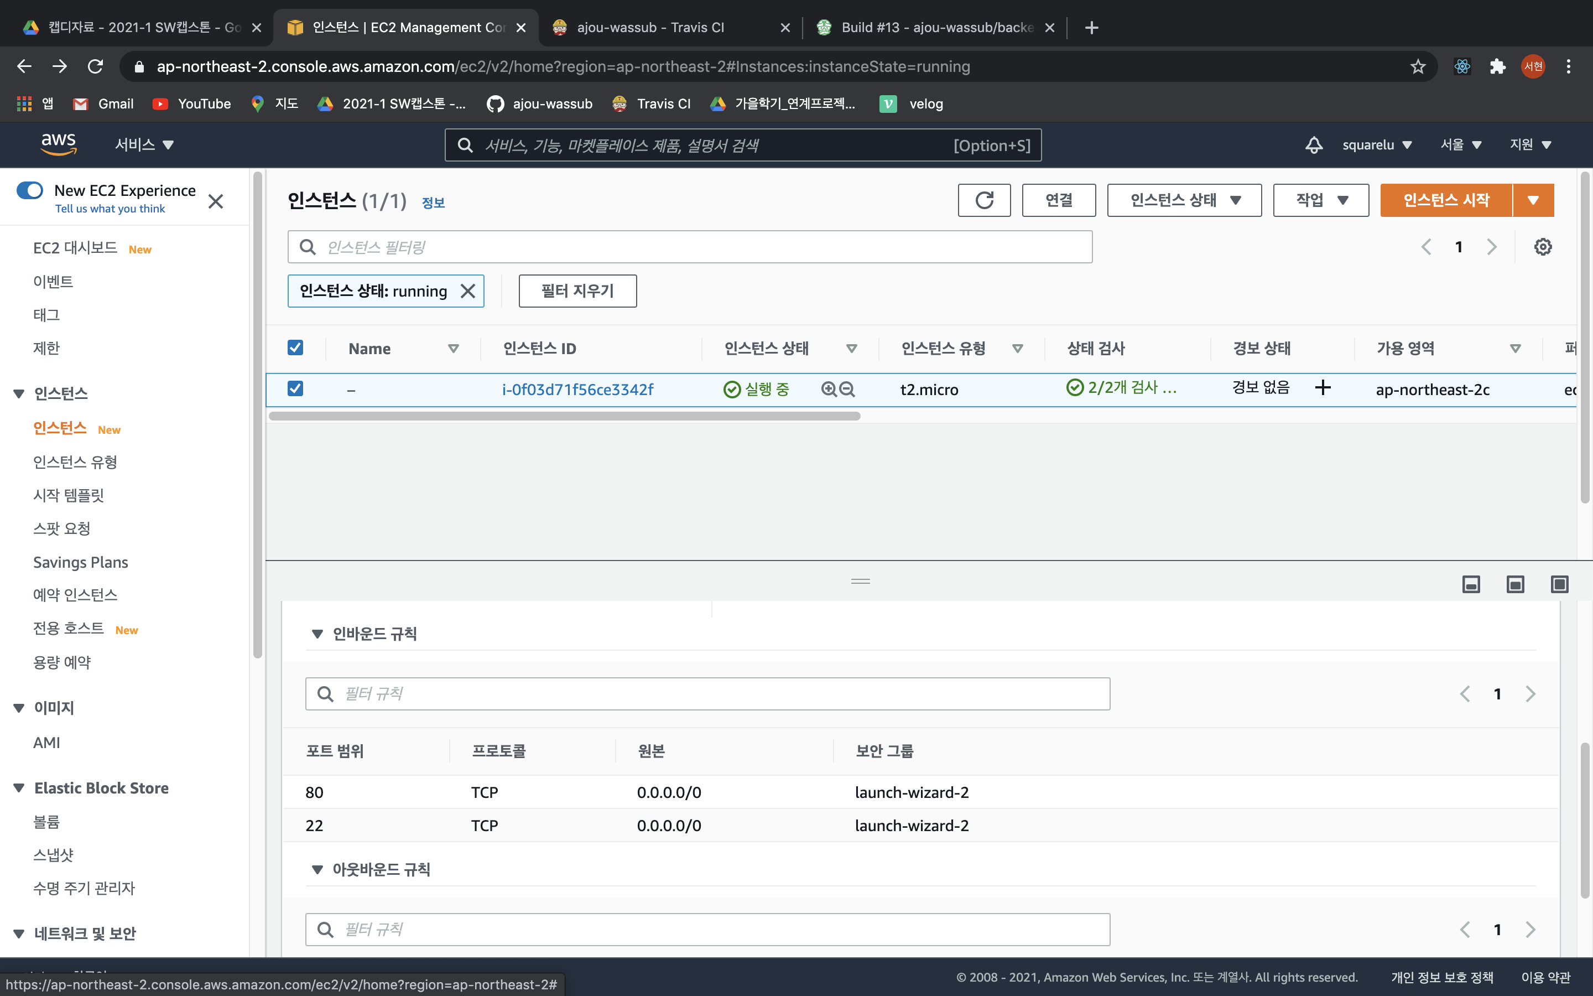Click the 필터 지우기 button
Screen dimensions: 1593x996
pyautogui.click(x=577, y=291)
